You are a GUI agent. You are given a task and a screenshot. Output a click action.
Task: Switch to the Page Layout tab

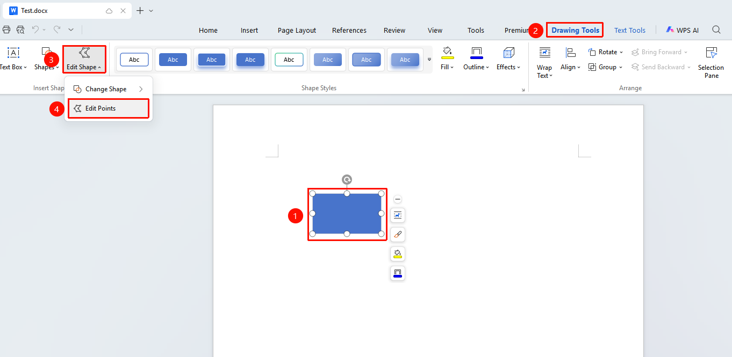297,30
